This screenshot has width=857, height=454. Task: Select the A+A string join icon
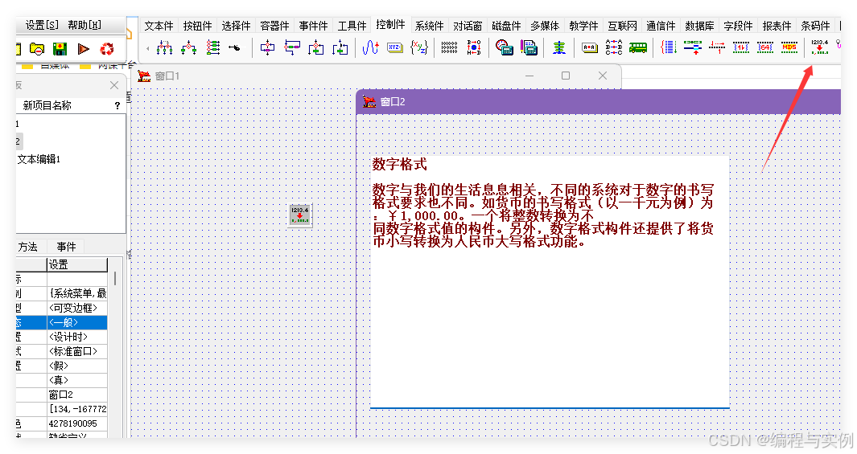[590, 48]
